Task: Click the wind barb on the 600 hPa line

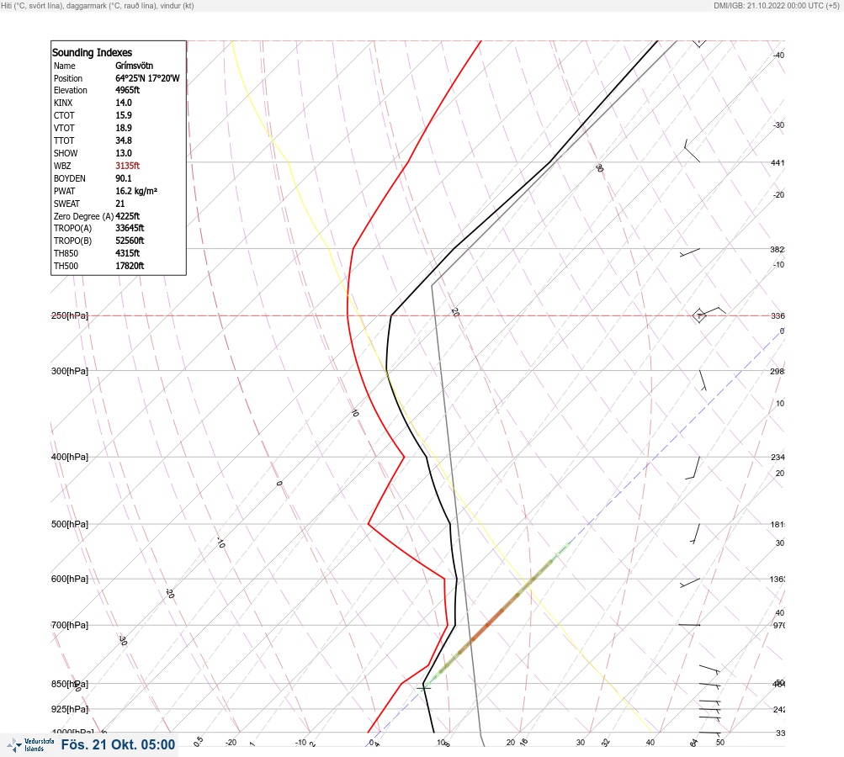Action: coord(690,583)
